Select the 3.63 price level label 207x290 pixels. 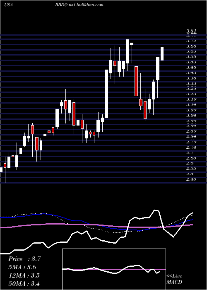tap(191, 51)
